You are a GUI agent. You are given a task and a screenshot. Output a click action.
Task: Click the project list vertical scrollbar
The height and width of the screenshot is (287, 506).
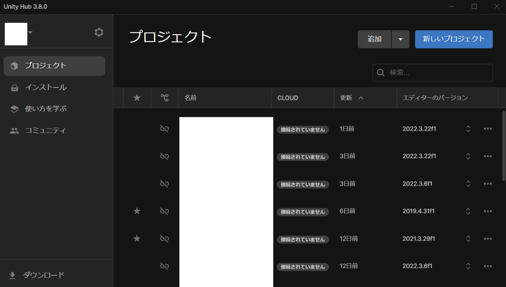[504, 146]
